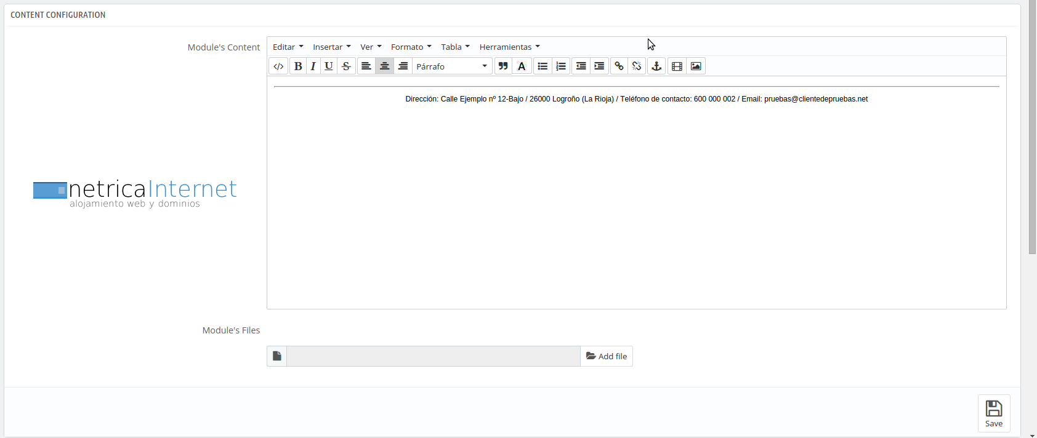This screenshot has width=1037, height=438.
Task: Apply strikethrough to text
Action: (346, 66)
